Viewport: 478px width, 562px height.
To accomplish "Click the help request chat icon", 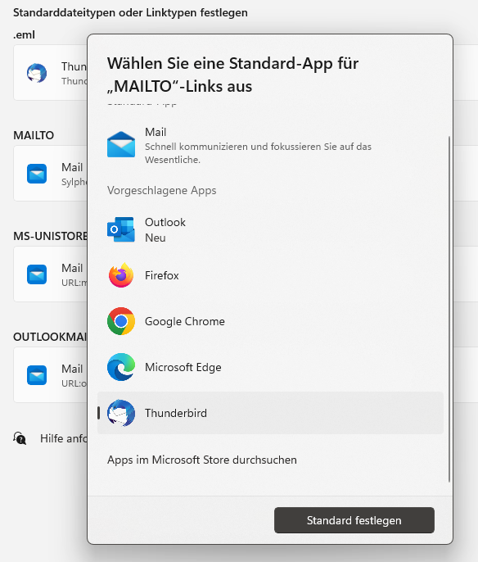I will coord(20,438).
